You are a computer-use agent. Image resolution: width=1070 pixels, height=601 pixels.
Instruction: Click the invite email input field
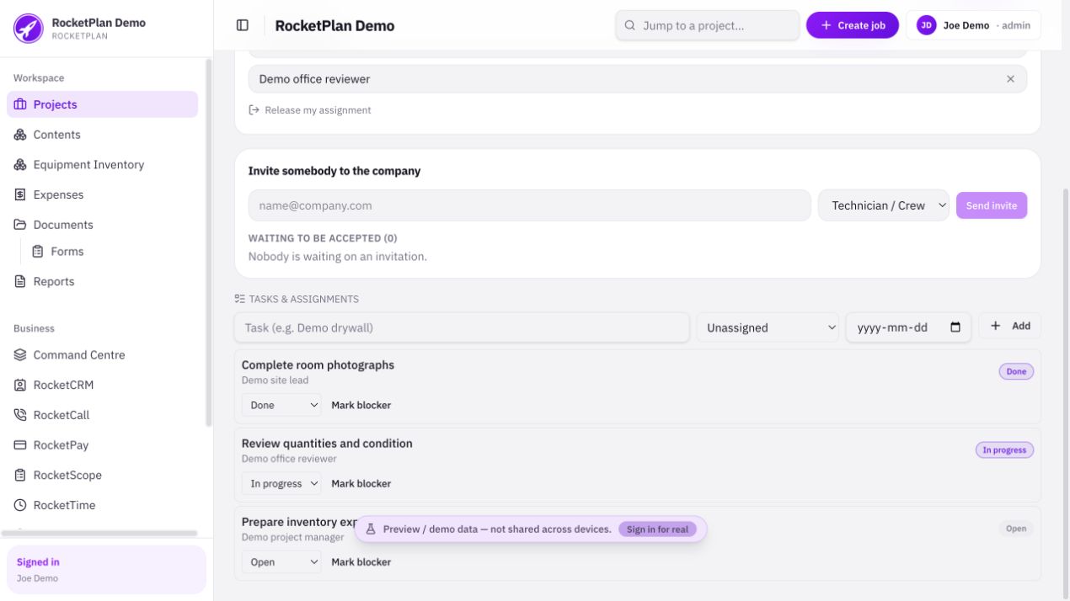530,205
